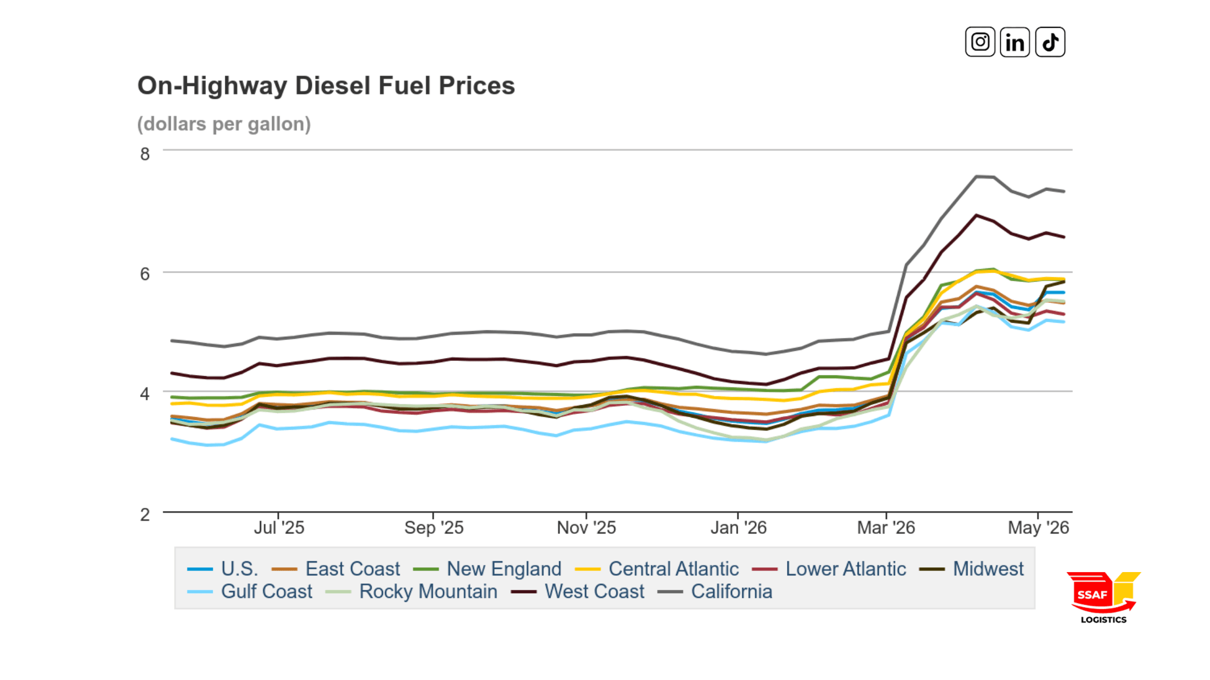
Task: Click the May '26 axis label
Action: (1038, 527)
